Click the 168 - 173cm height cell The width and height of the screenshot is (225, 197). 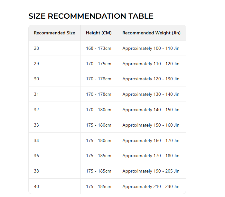pyautogui.click(x=98, y=48)
